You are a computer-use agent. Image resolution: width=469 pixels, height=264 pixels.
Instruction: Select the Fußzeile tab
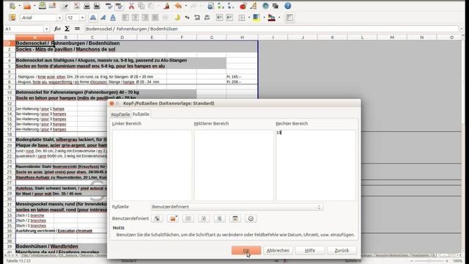141,114
